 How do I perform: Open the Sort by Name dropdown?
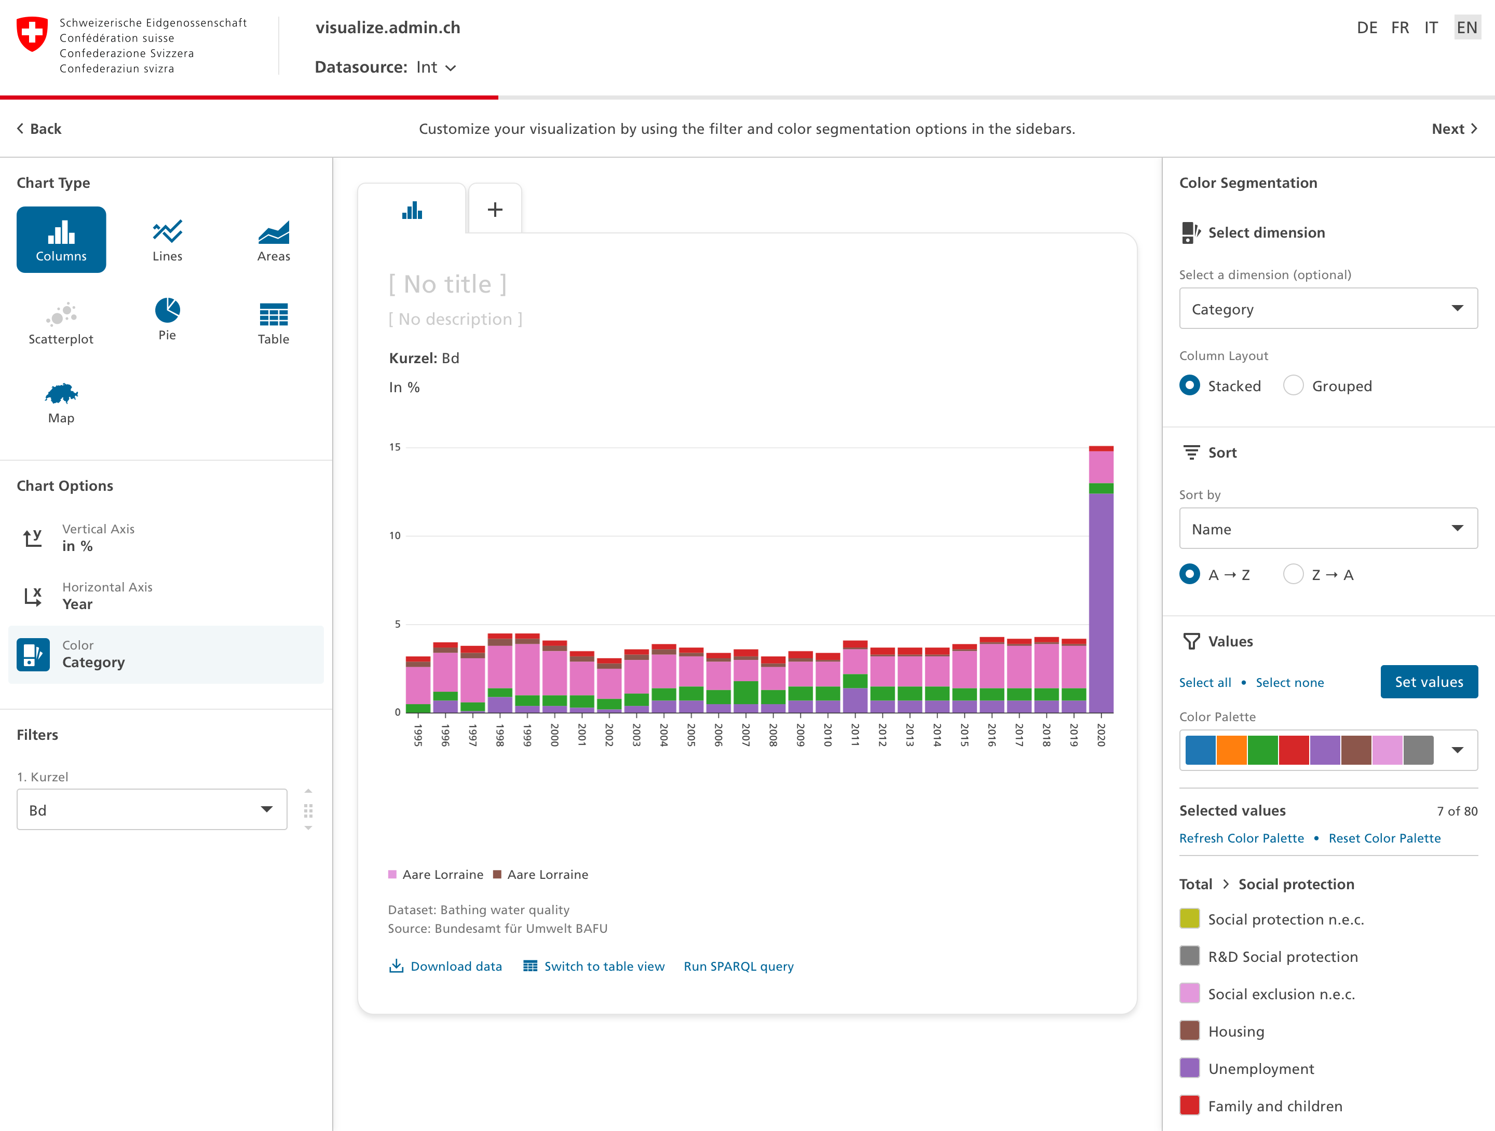1328,528
